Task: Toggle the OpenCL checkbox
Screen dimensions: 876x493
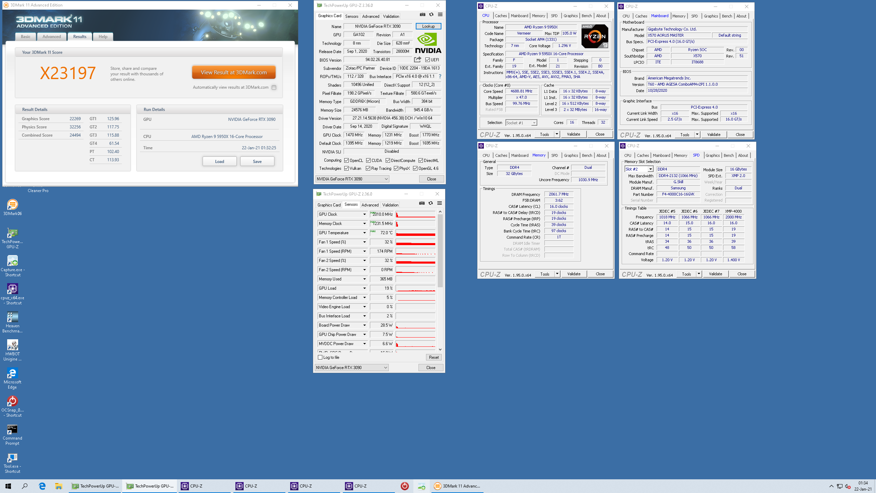Action: pyautogui.click(x=346, y=161)
